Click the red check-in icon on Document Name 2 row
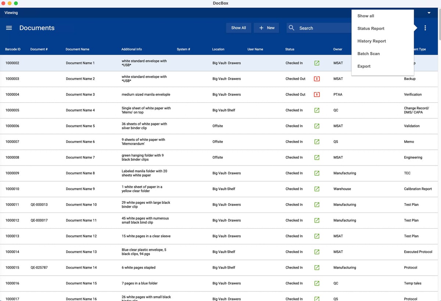This screenshot has width=441, height=301. click(x=316, y=79)
